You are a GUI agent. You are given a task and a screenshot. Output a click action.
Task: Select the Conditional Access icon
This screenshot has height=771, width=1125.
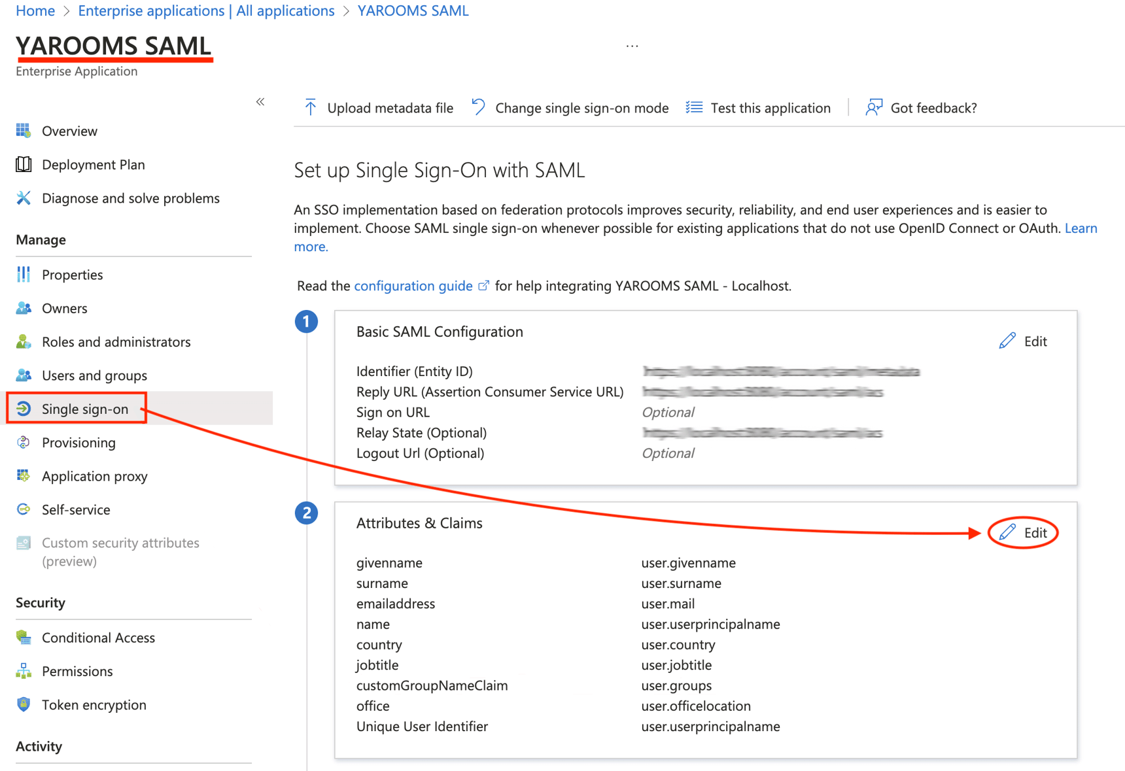[x=23, y=637]
